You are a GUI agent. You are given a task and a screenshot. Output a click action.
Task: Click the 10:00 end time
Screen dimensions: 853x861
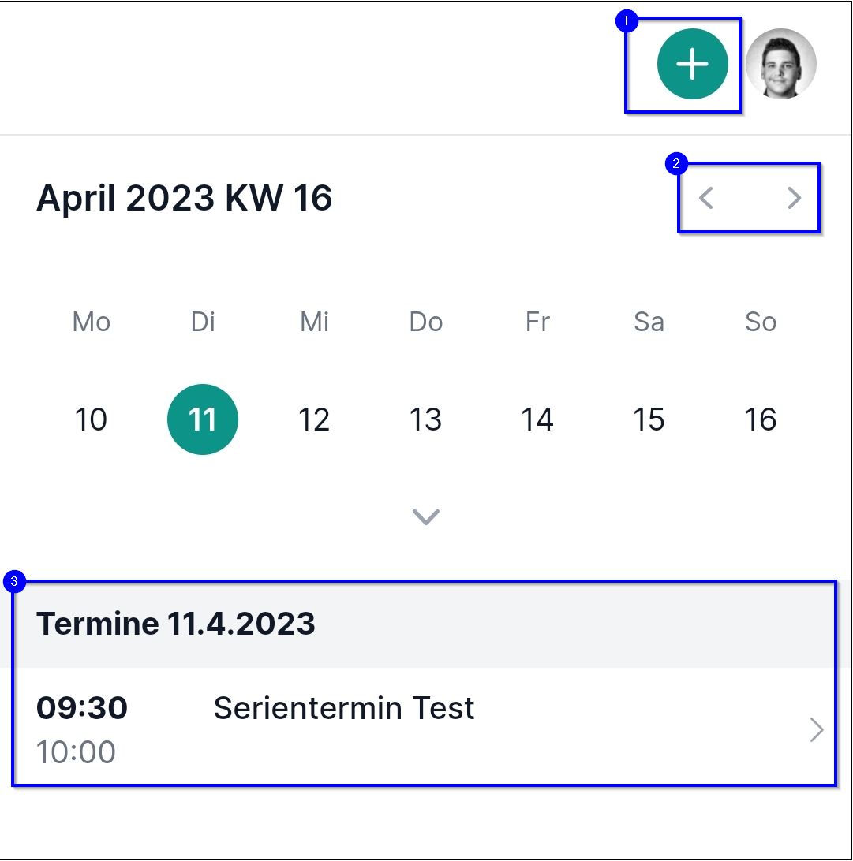(x=76, y=752)
